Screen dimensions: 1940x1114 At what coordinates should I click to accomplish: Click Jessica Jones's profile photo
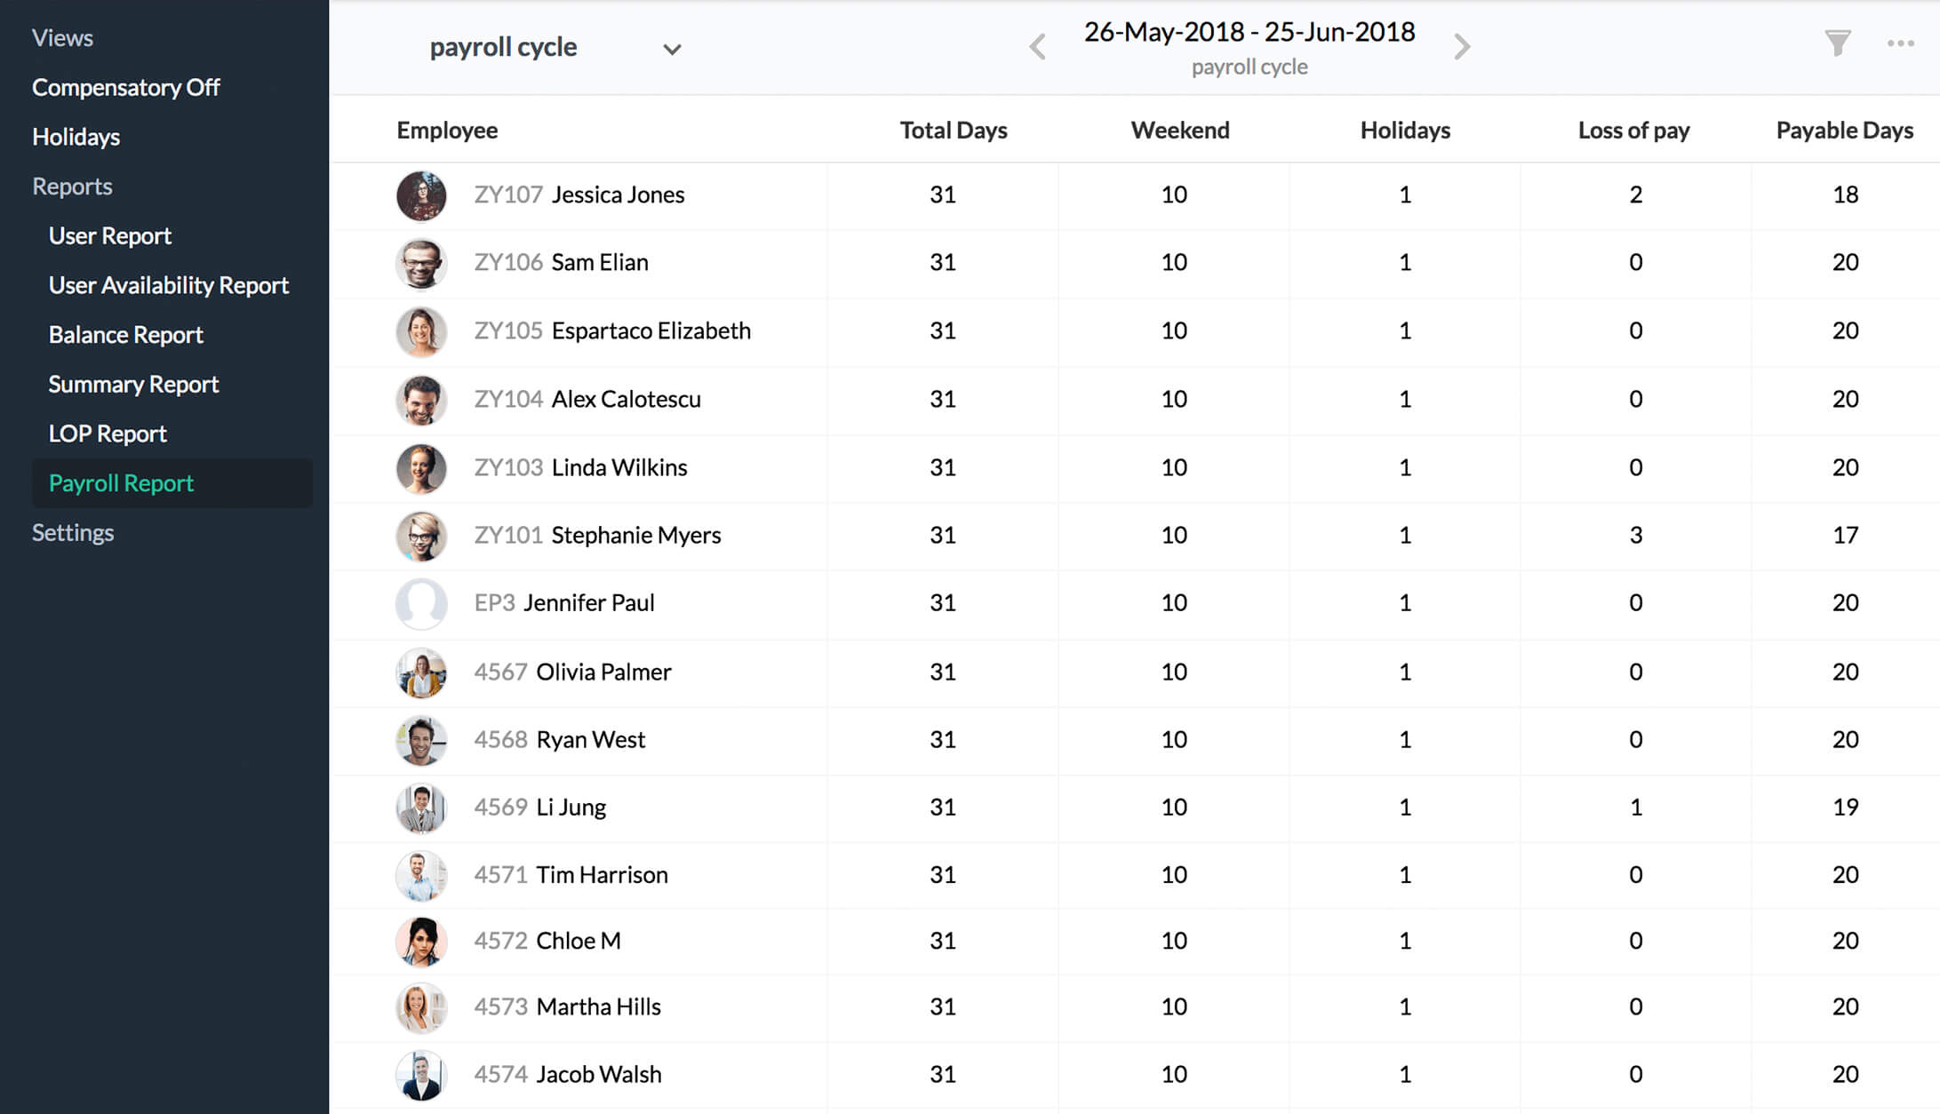click(x=421, y=195)
